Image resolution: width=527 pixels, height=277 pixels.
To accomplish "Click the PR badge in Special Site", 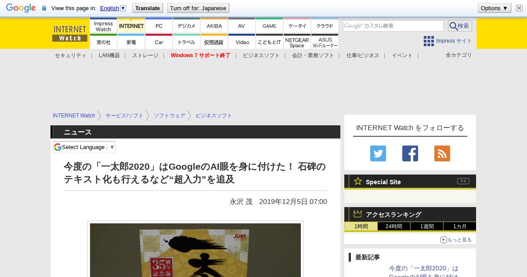I will (x=463, y=181).
